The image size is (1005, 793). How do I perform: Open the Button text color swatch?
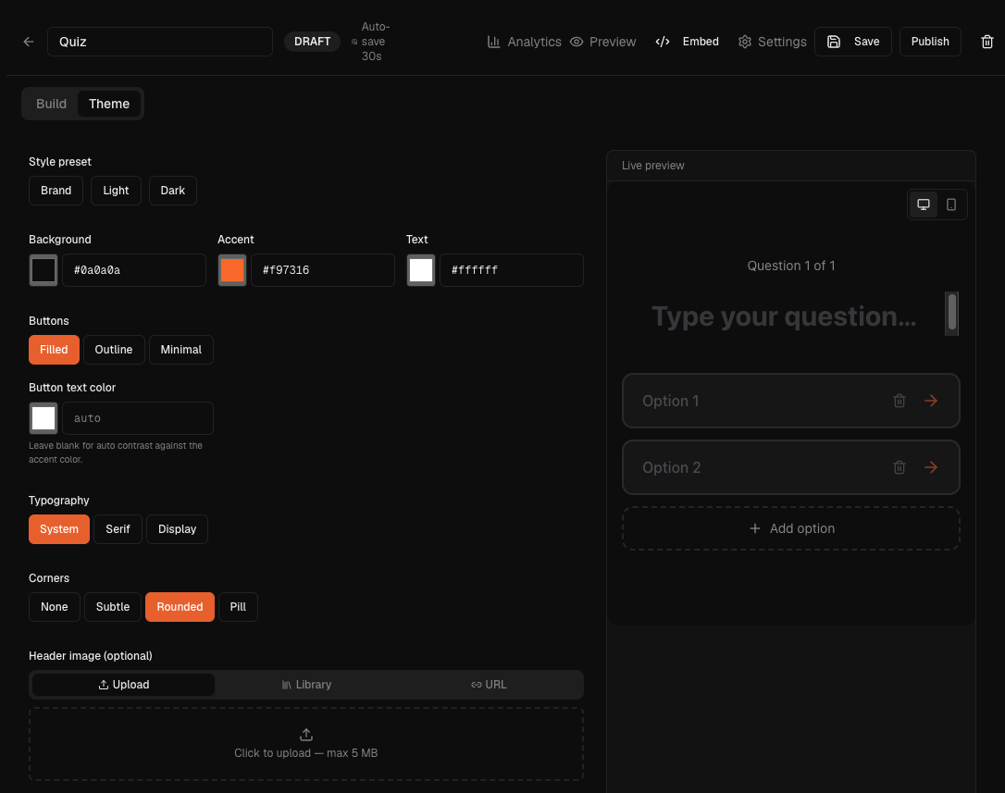[43, 418]
